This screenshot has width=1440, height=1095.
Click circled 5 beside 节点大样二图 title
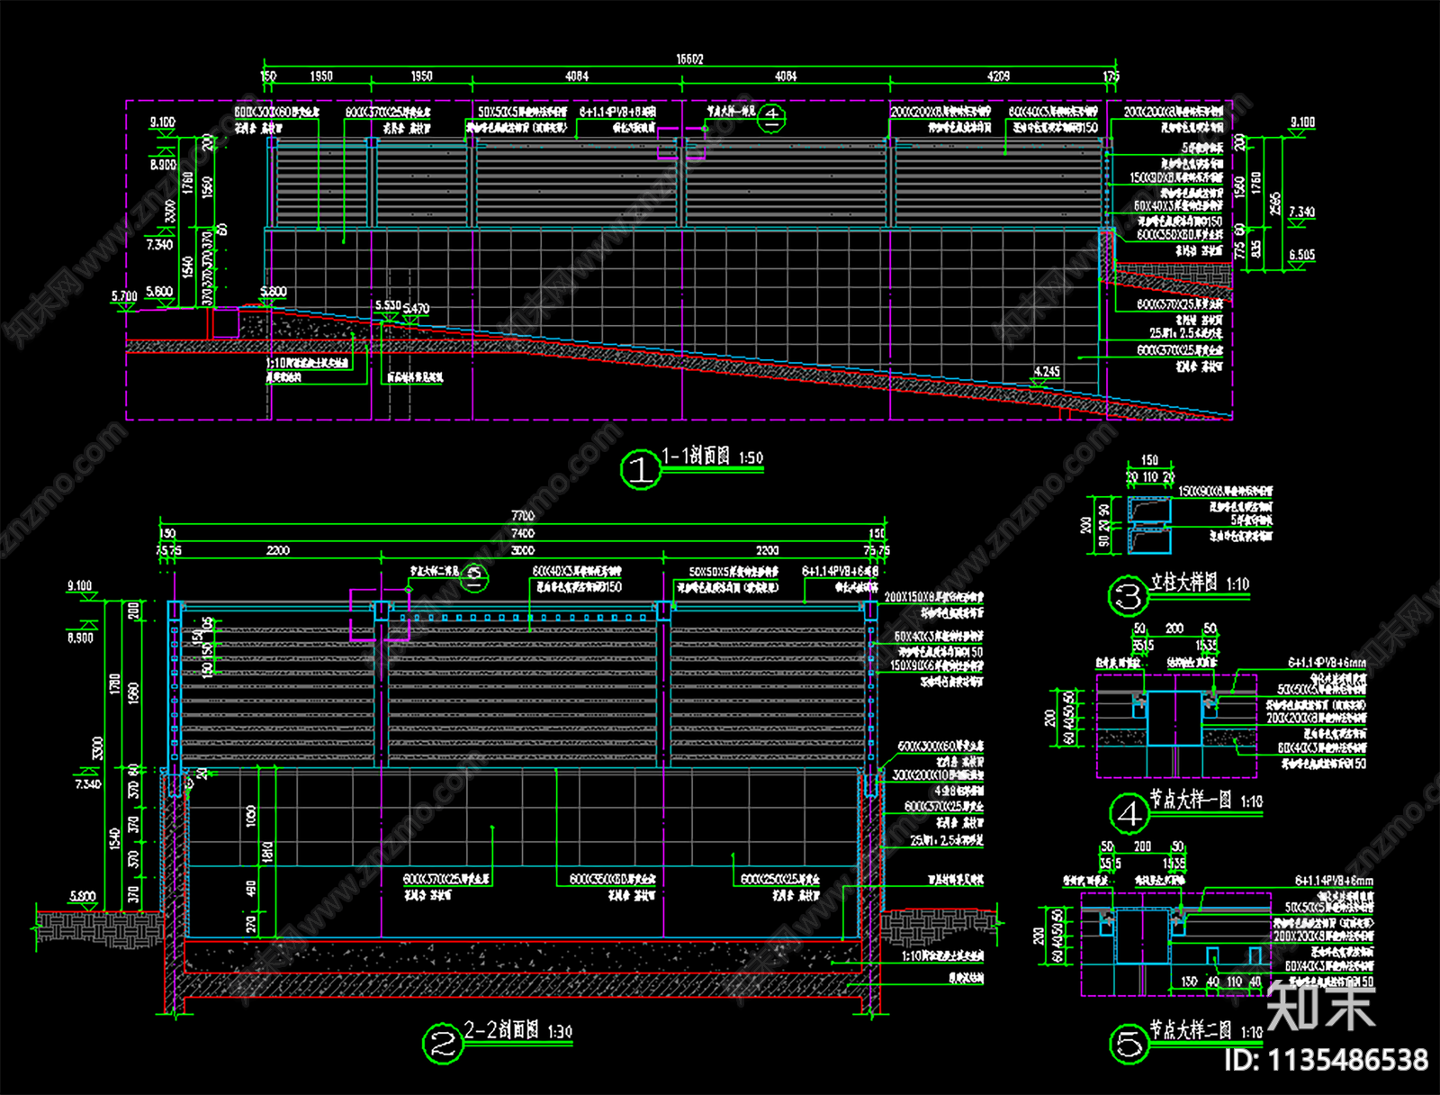point(1129,1044)
